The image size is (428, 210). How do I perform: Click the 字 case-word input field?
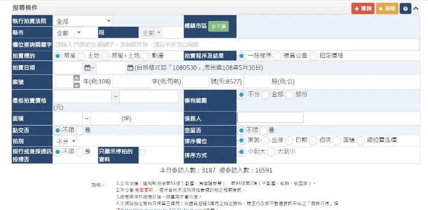[131, 82]
